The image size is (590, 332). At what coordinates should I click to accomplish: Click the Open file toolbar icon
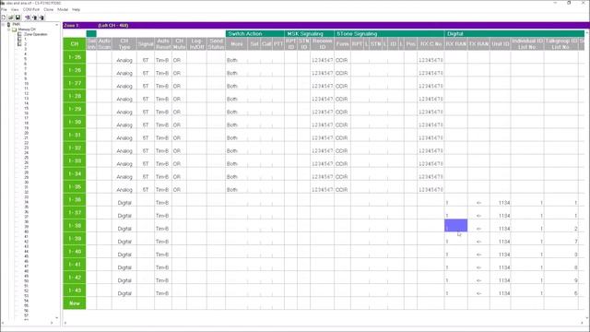click(11, 18)
